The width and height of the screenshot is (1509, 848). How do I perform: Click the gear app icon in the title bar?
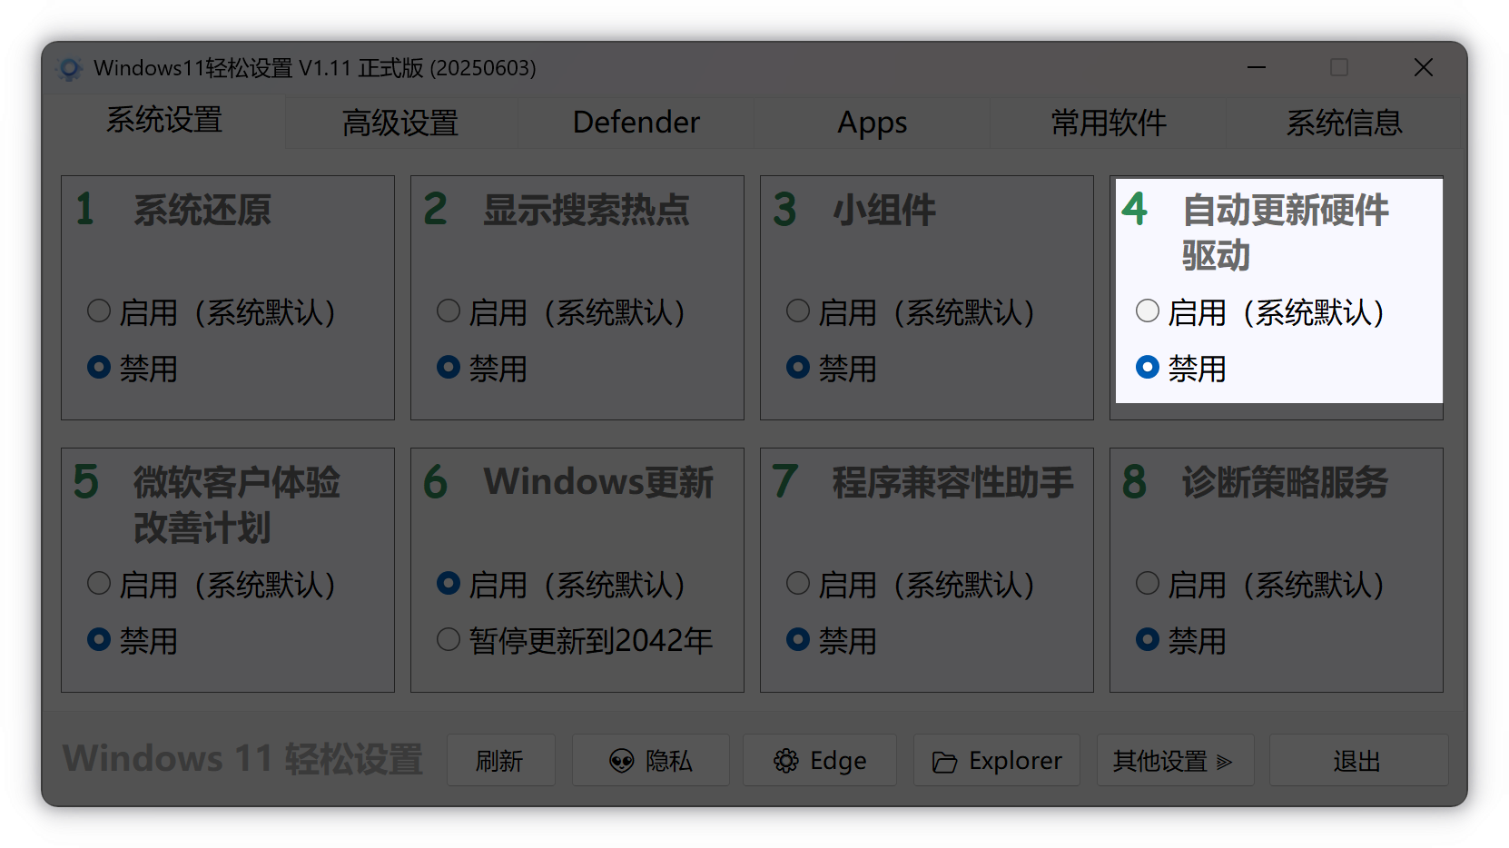pos(70,68)
